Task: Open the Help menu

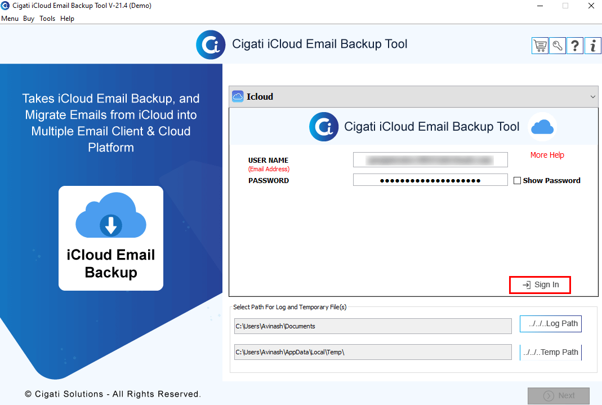Action: click(x=67, y=19)
